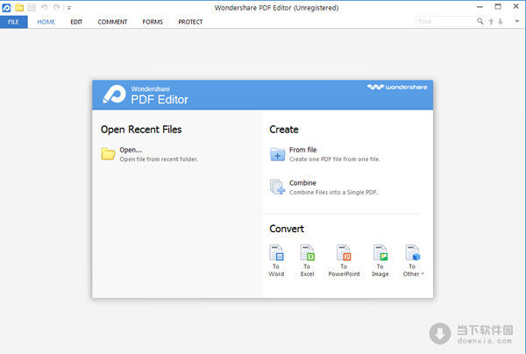
Task: Click the Open... link text
Action: coord(131,150)
